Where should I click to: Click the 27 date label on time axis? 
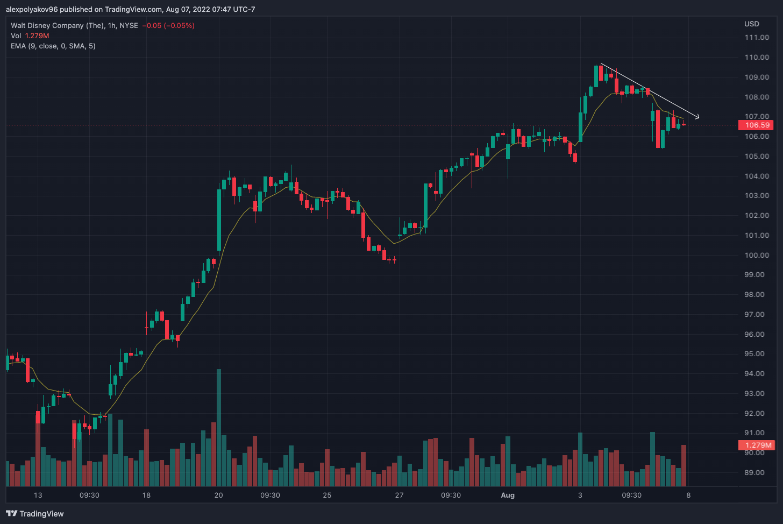click(399, 495)
